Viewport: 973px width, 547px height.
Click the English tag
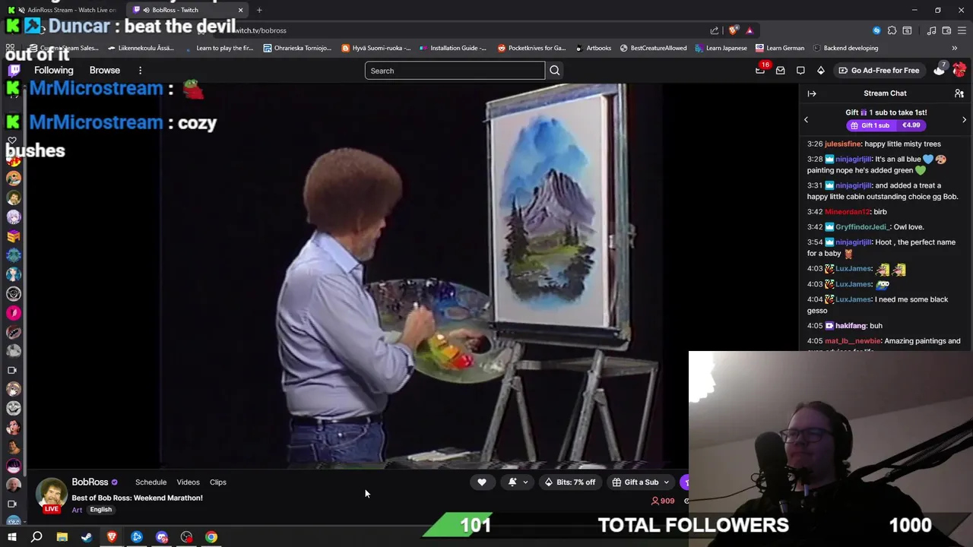(100, 510)
